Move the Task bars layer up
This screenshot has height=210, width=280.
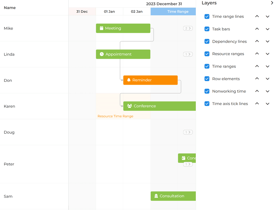(257, 29)
